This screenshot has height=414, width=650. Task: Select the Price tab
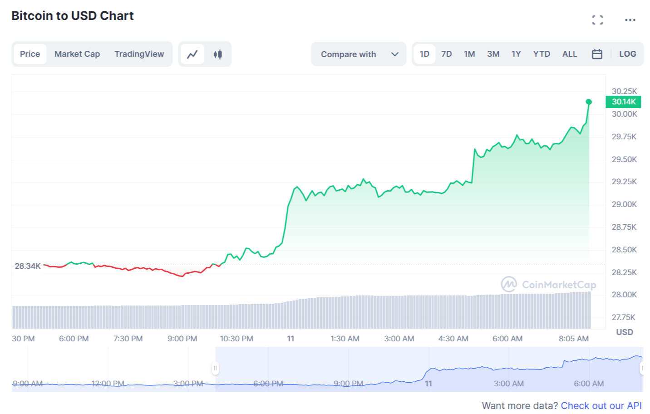[x=30, y=54]
